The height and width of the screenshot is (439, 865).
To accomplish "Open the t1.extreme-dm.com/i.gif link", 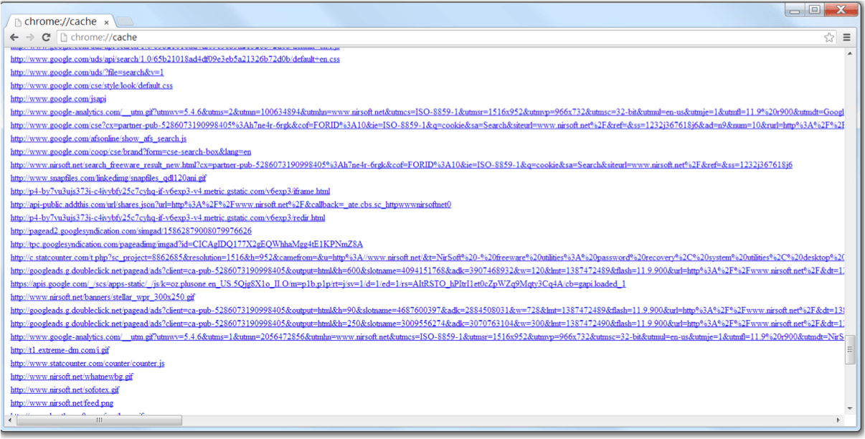I will click(57, 349).
